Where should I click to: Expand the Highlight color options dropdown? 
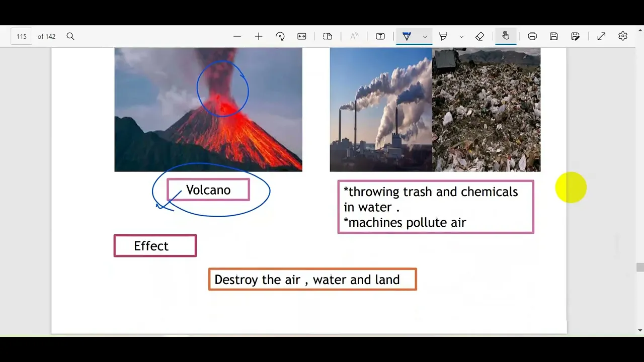click(461, 36)
